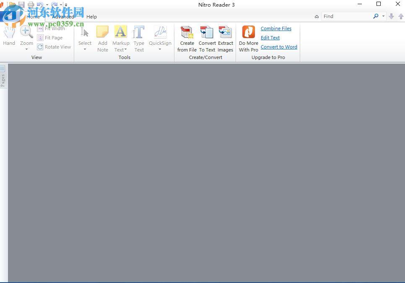Open the Undo history dropdown arrow
The image size is (405, 283).
[x=47, y=4]
